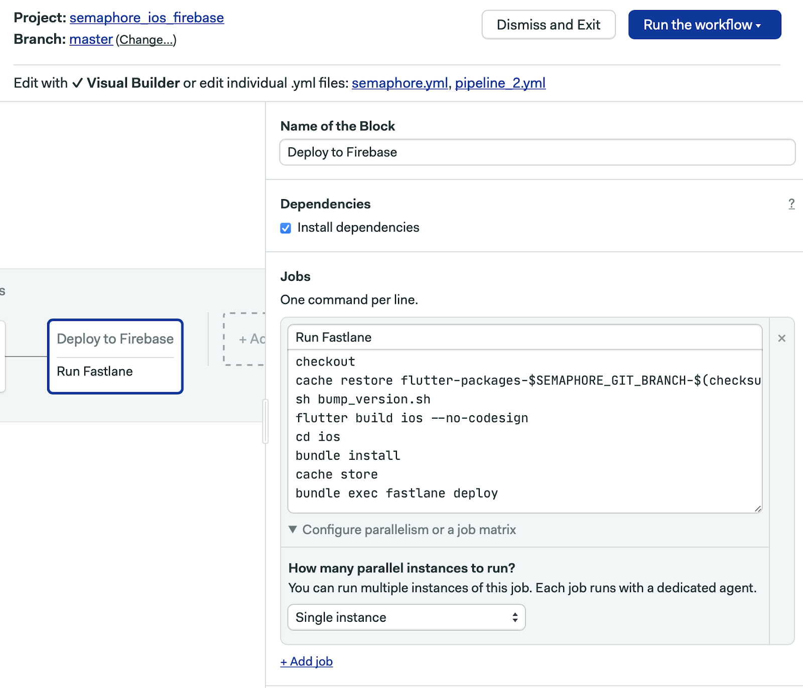Viewport: 803px width, 688px height.
Task: Open the master branch link
Action: point(91,39)
